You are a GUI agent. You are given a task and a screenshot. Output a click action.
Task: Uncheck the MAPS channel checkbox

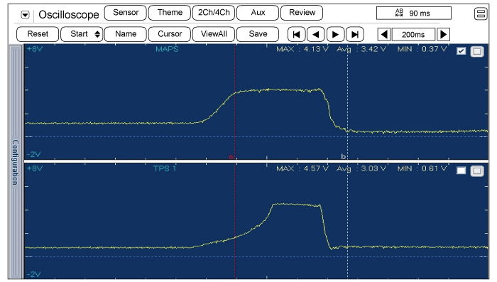tap(461, 51)
